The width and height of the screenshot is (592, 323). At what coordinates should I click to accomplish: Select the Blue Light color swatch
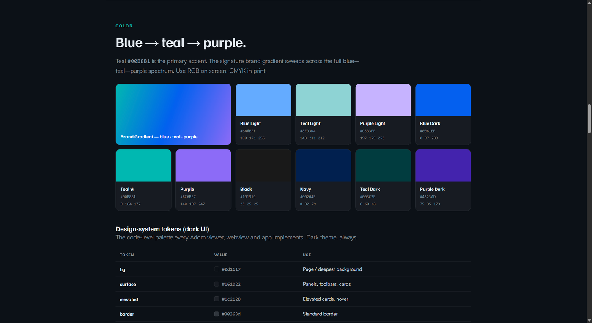[263, 114]
